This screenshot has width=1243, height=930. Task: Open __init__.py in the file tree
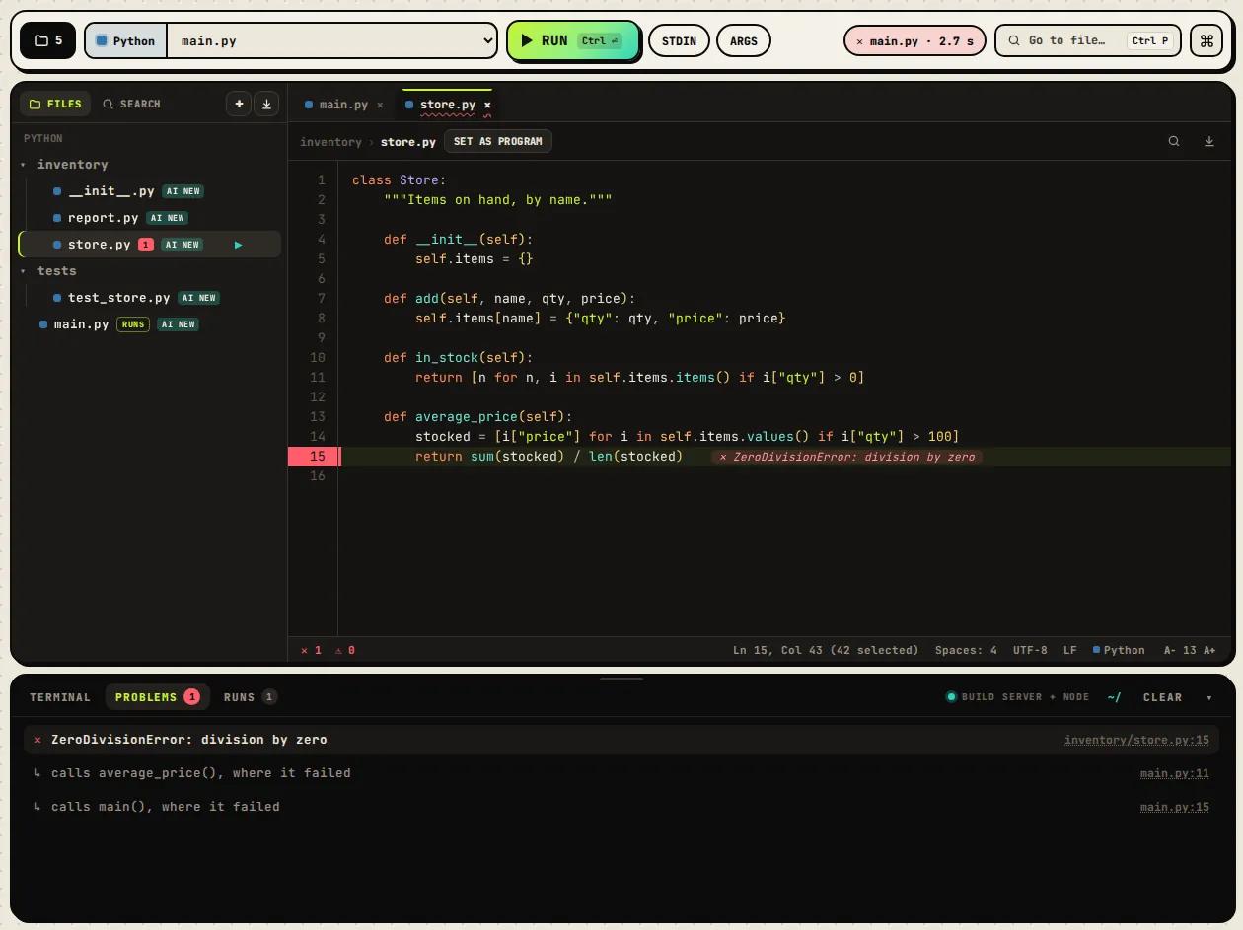(x=111, y=191)
